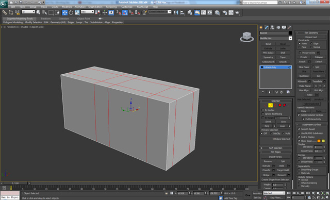Click the black object color swatch
The image size is (330, 200).
pyautogui.click(x=290, y=33)
